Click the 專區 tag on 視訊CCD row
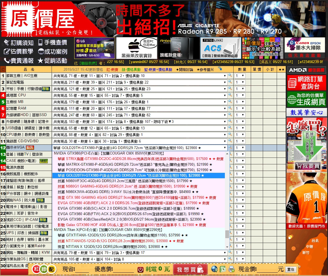 pos(43,220)
